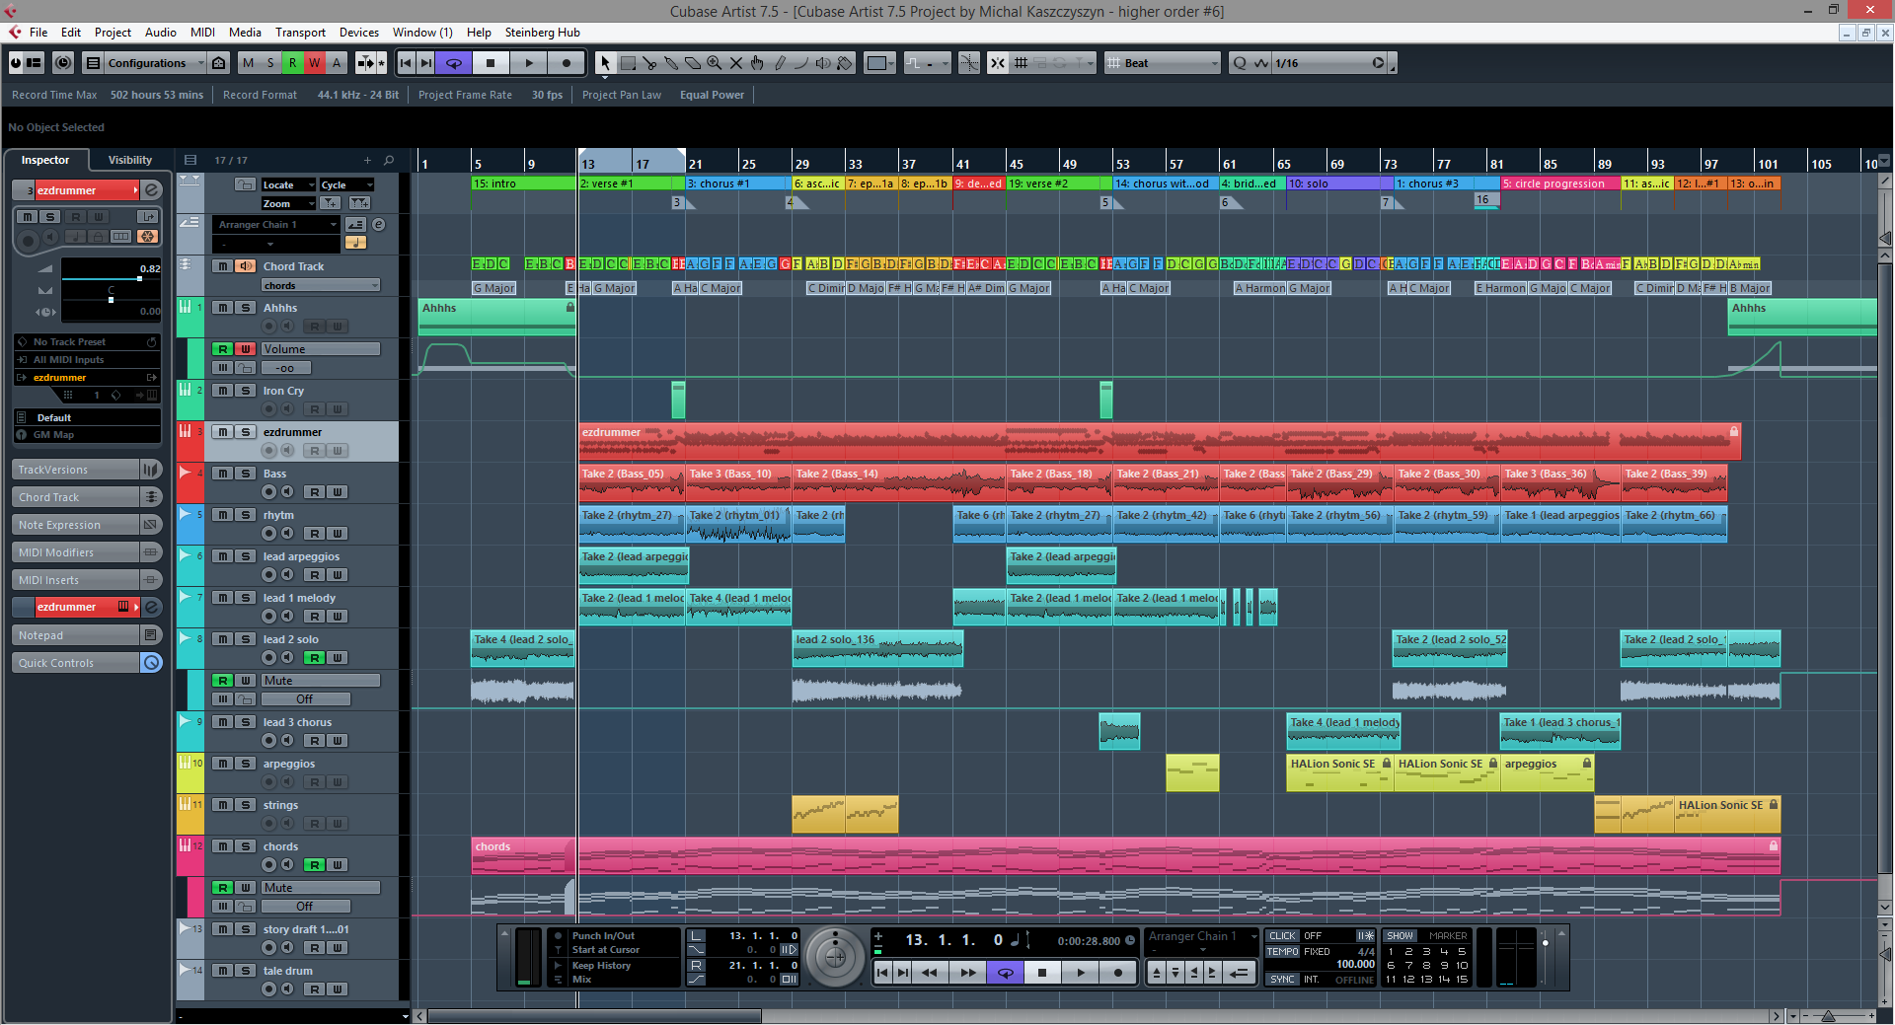Select the Line curve tool

click(x=801, y=63)
